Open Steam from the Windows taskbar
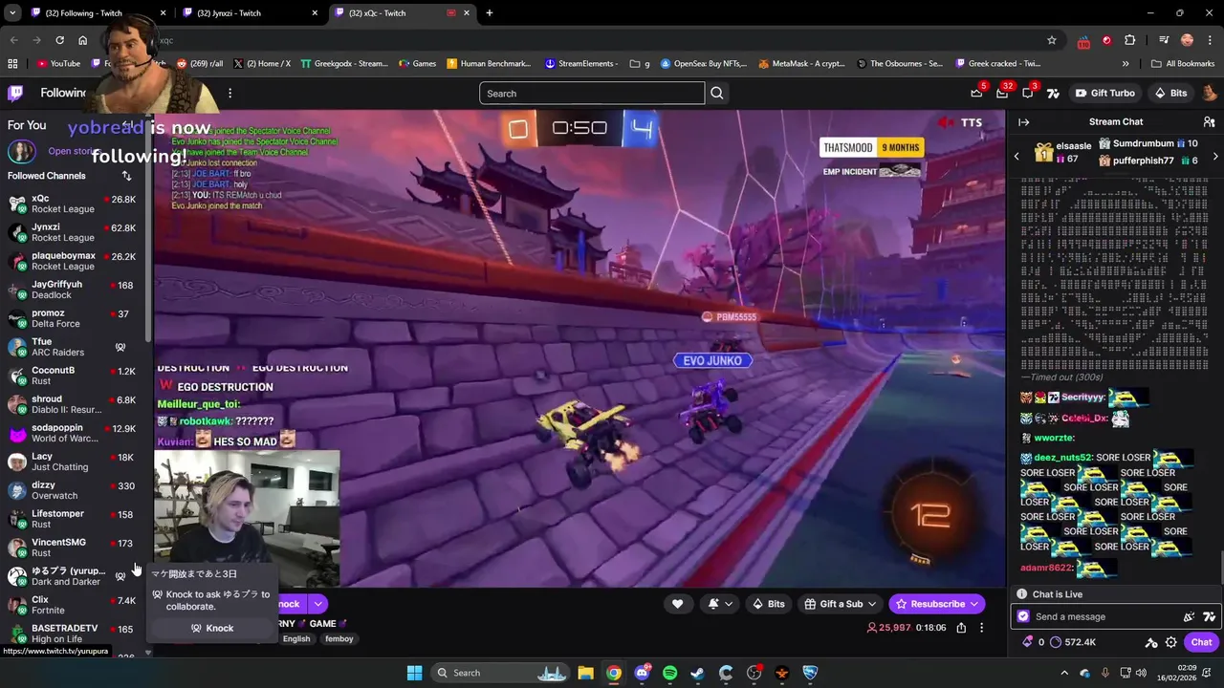The image size is (1224, 688). (697, 673)
